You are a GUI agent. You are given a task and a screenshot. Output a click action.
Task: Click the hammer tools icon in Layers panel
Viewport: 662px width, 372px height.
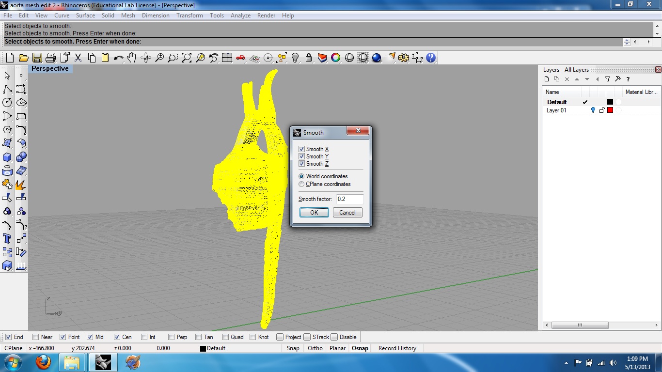[618, 79]
